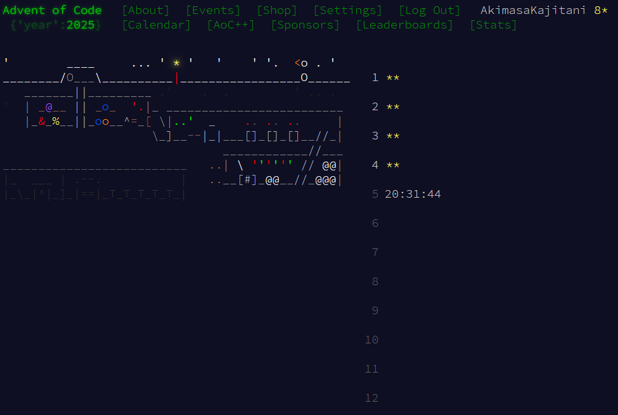This screenshot has width=618, height=415.
Task: Click the red ampersand in ASCII art
Action: point(42,122)
